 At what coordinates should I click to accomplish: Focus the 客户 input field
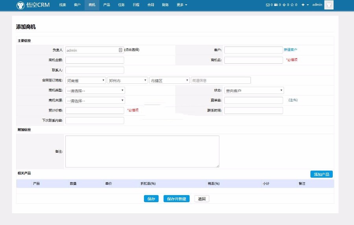coord(254,50)
